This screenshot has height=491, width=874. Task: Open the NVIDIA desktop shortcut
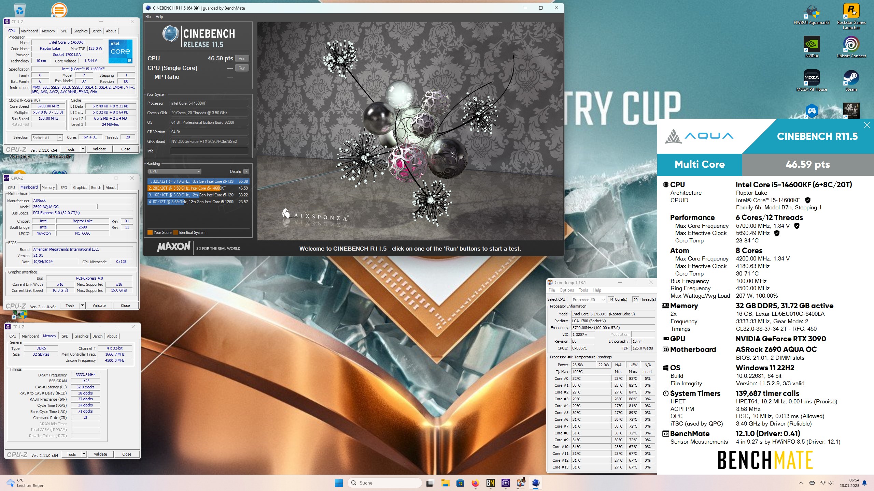[812, 47]
